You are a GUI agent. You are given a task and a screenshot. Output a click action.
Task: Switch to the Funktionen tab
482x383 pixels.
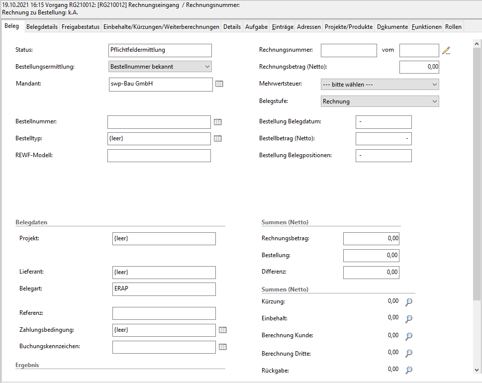tap(427, 27)
